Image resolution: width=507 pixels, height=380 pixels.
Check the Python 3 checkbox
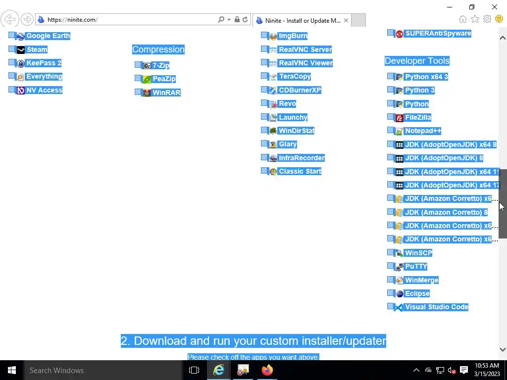tap(390, 90)
